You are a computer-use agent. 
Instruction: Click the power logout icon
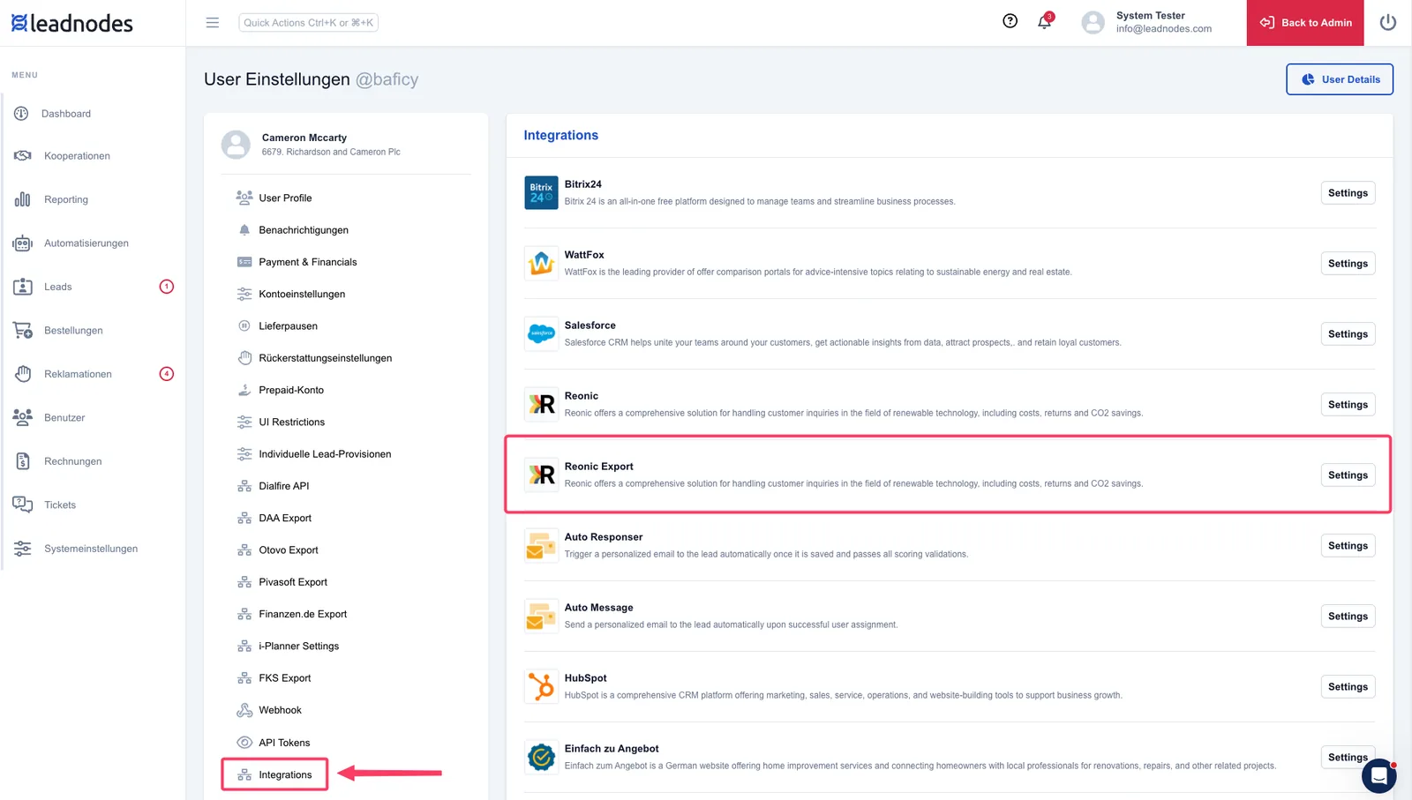pos(1388,22)
